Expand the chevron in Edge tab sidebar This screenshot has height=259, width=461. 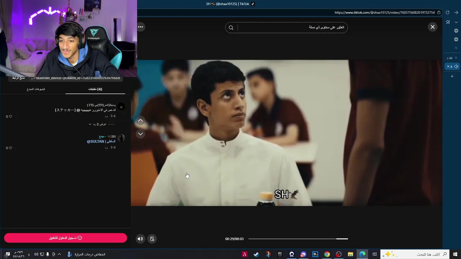click(456, 22)
